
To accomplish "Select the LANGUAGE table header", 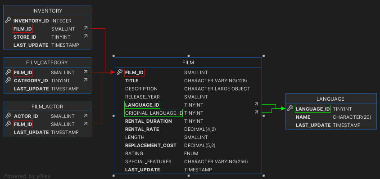I will 331,98.
